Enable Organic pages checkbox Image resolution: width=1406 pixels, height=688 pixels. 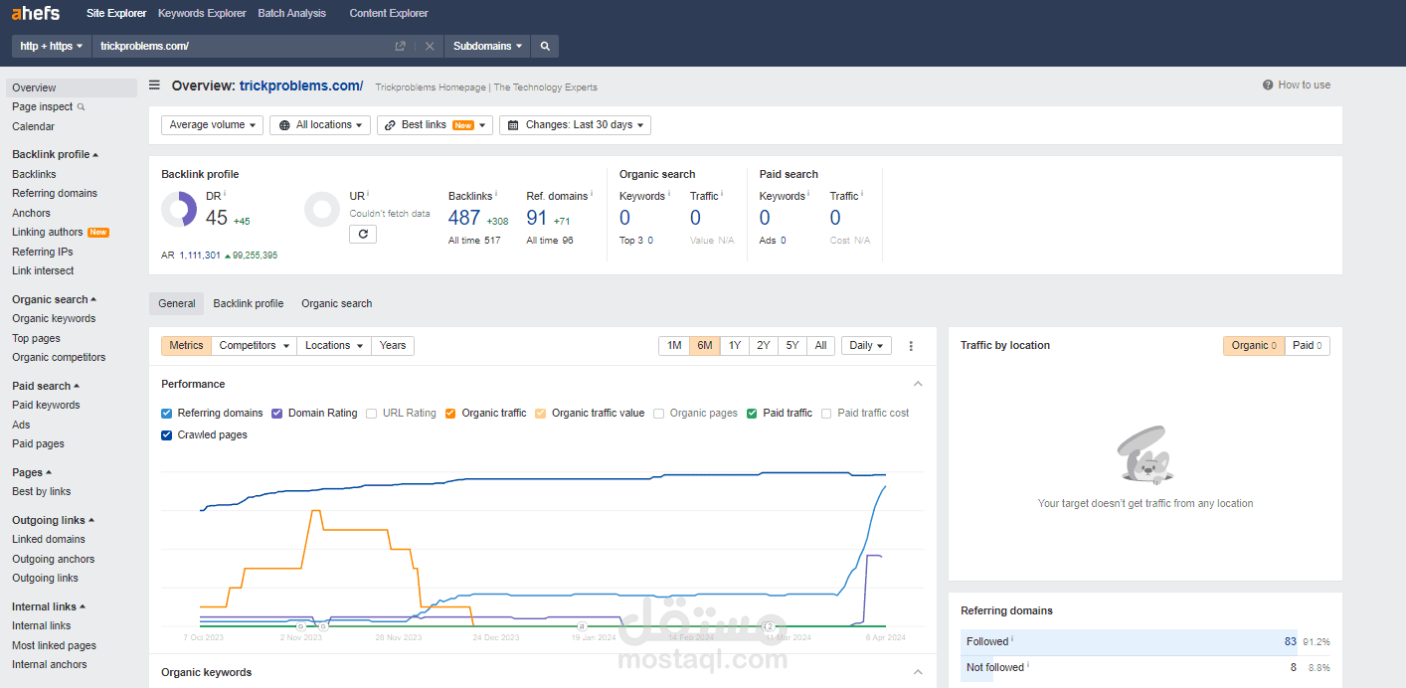pyautogui.click(x=659, y=413)
